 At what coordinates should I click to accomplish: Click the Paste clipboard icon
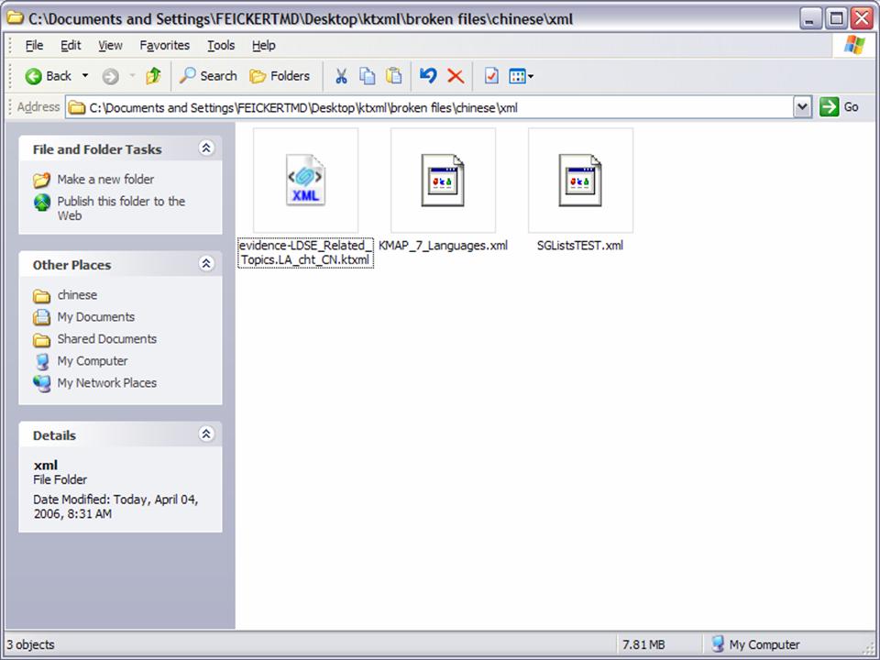[x=394, y=76]
